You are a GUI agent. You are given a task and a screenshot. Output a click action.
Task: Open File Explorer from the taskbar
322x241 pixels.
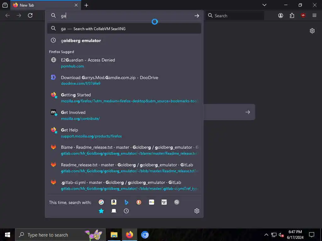(114, 235)
